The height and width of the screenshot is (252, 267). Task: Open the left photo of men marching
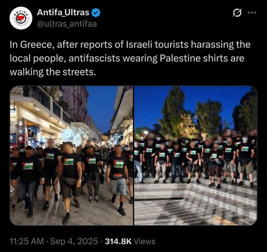click(x=71, y=156)
